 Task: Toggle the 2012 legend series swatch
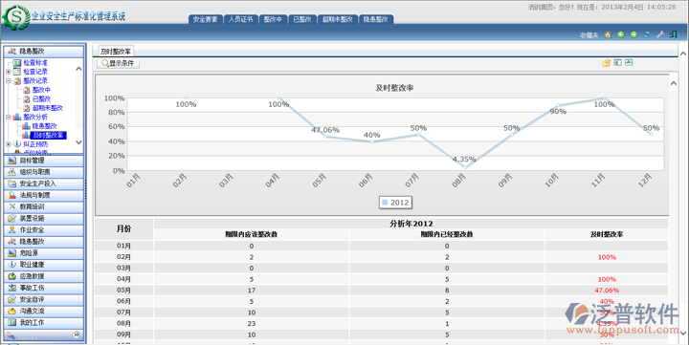(x=385, y=203)
